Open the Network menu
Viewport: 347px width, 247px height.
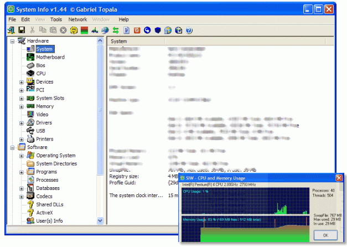point(77,19)
